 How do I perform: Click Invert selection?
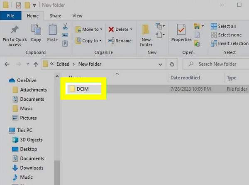[229, 43]
